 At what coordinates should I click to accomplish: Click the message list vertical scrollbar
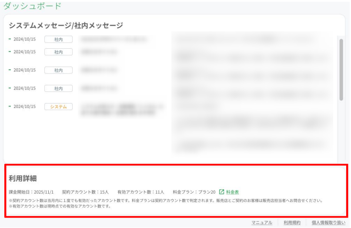pyautogui.click(x=341, y=70)
